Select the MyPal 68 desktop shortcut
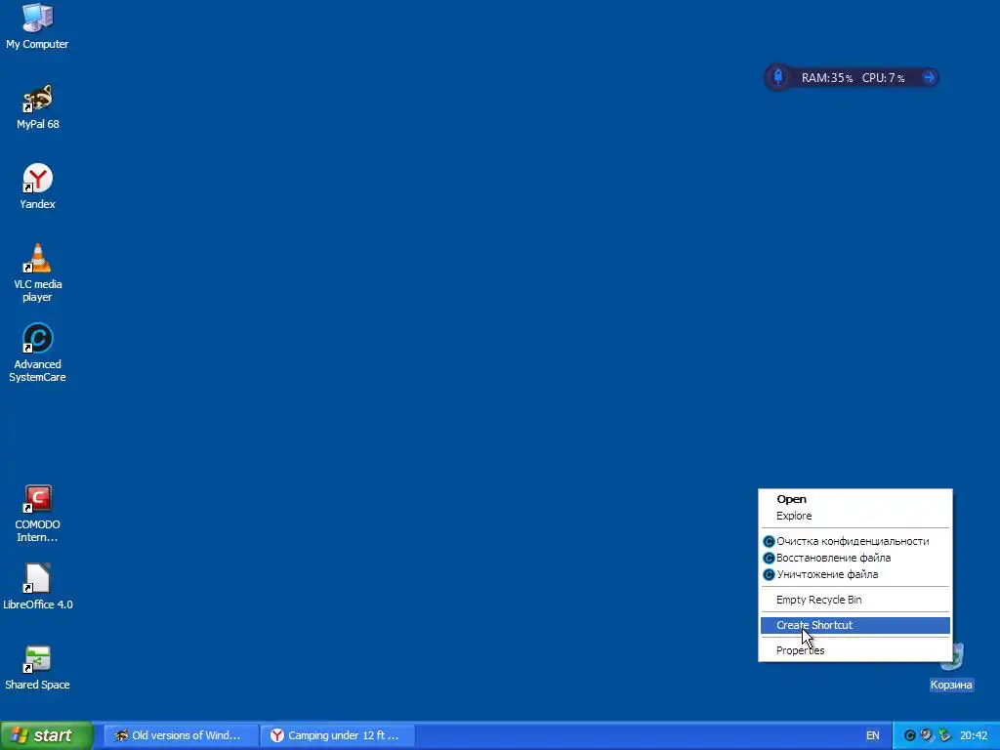Viewport: 1000px width, 750px height. click(x=38, y=106)
